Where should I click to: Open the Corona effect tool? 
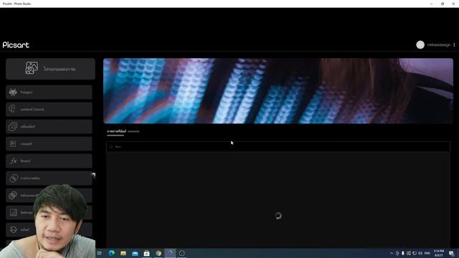point(49,110)
